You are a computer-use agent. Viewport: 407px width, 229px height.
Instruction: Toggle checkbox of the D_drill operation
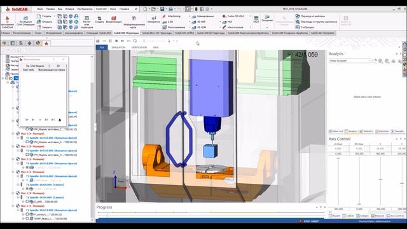click(27, 202)
